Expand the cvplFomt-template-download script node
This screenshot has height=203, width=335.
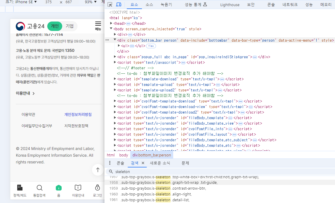[x=115, y=101]
